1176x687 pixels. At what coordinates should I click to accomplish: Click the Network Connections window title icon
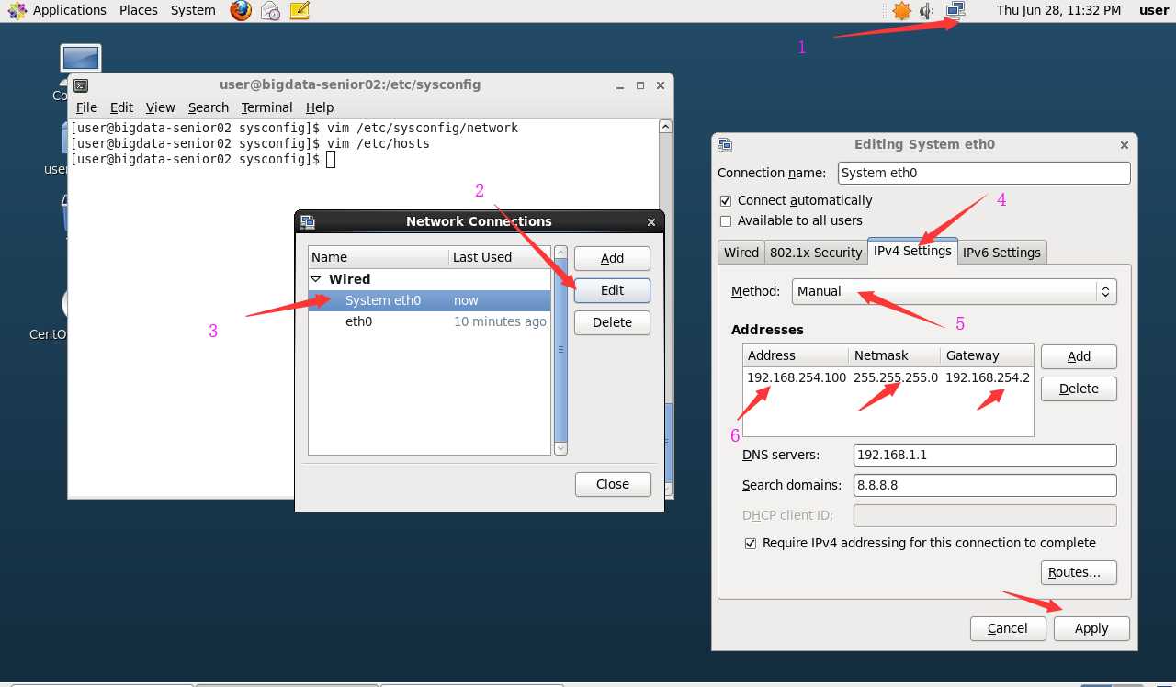[x=308, y=221]
